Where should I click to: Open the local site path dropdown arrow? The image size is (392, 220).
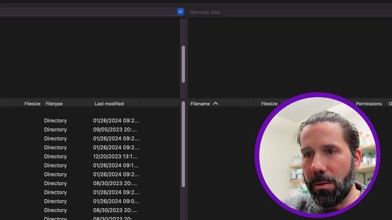click(x=180, y=12)
